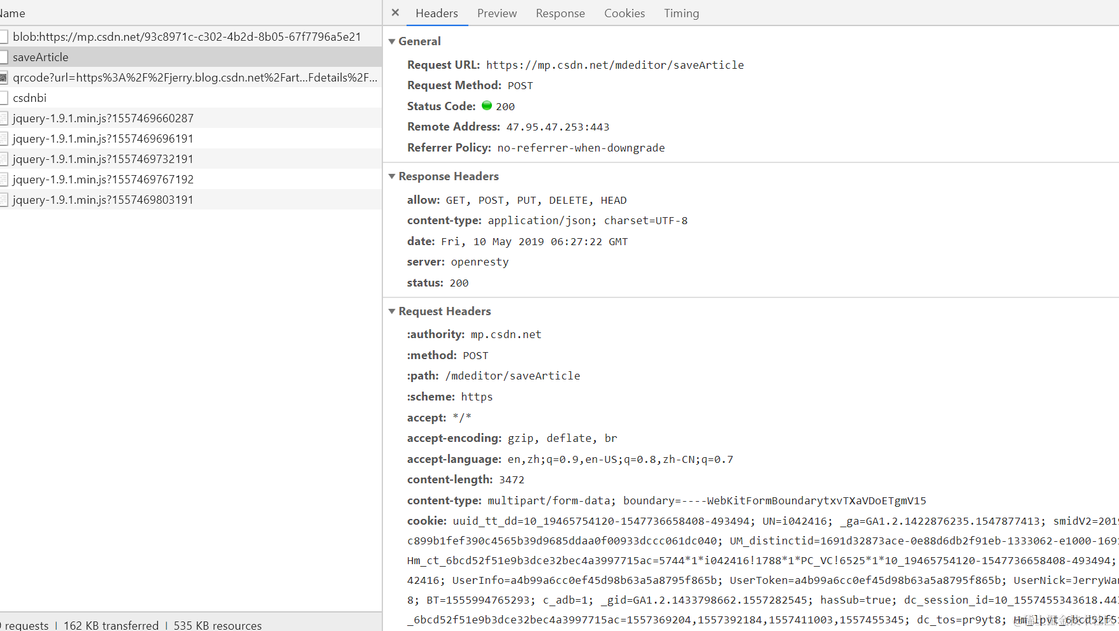The height and width of the screenshot is (631, 1119).
Task: Collapse the Response Headers section
Action: tap(393, 176)
